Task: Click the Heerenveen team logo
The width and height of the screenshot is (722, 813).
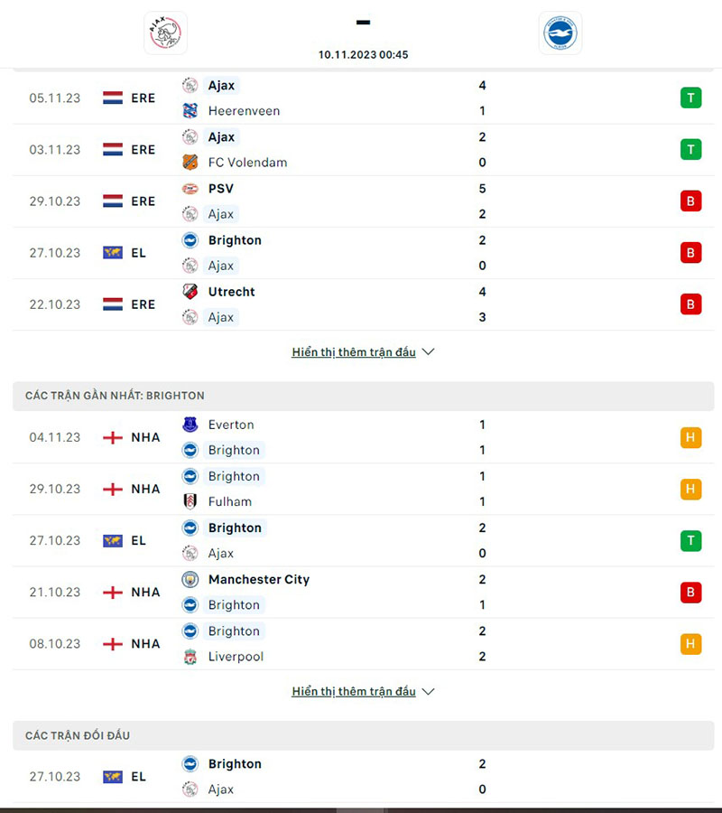Action: (x=190, y=111)
